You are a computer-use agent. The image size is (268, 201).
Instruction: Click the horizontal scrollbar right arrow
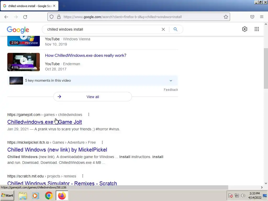(x=262, y=187)
